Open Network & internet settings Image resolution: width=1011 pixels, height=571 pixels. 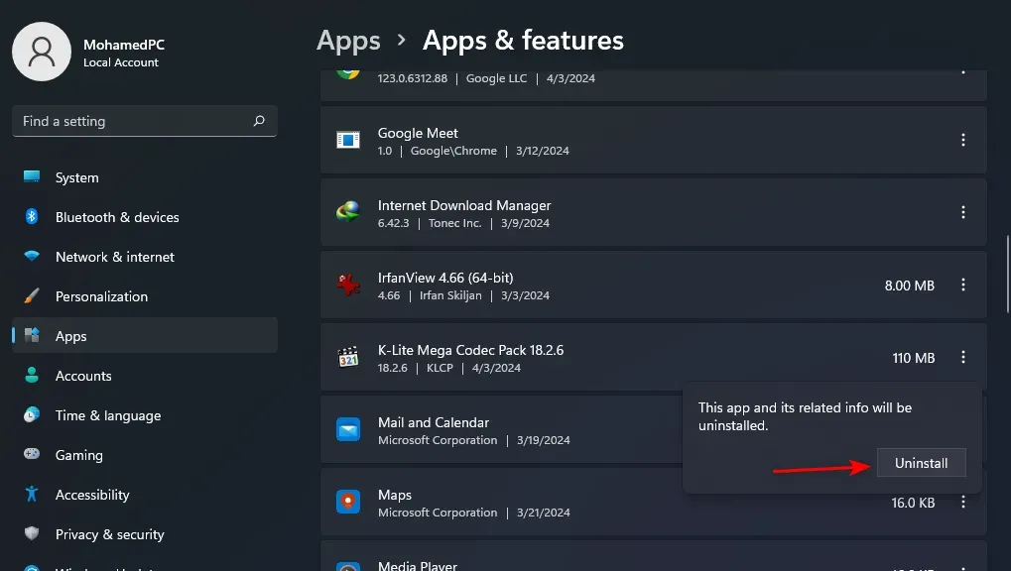[145, 257]
